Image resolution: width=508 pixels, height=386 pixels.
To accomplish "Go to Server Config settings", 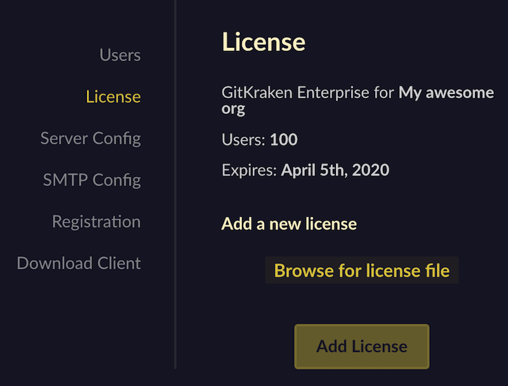I will [90, 138].
